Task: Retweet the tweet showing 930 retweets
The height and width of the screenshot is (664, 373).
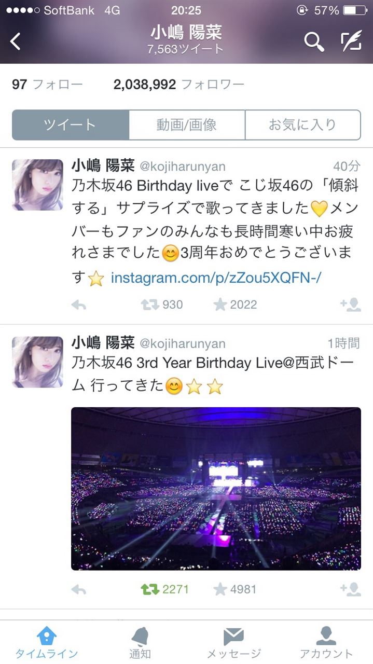Action: [x=161, y=305]
